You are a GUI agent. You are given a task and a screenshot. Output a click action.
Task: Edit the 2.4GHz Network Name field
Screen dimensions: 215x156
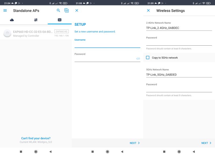tap(179, 28)
